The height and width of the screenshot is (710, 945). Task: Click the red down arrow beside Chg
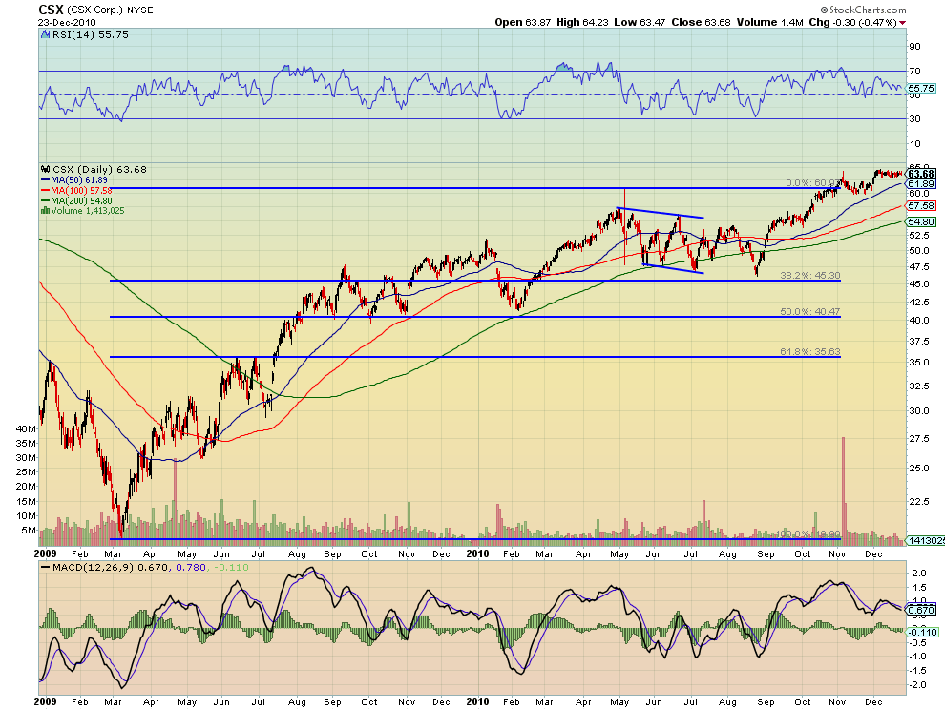click(903, 23)
